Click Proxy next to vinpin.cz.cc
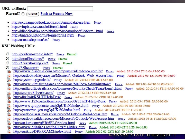 click(x=74, y=27)
